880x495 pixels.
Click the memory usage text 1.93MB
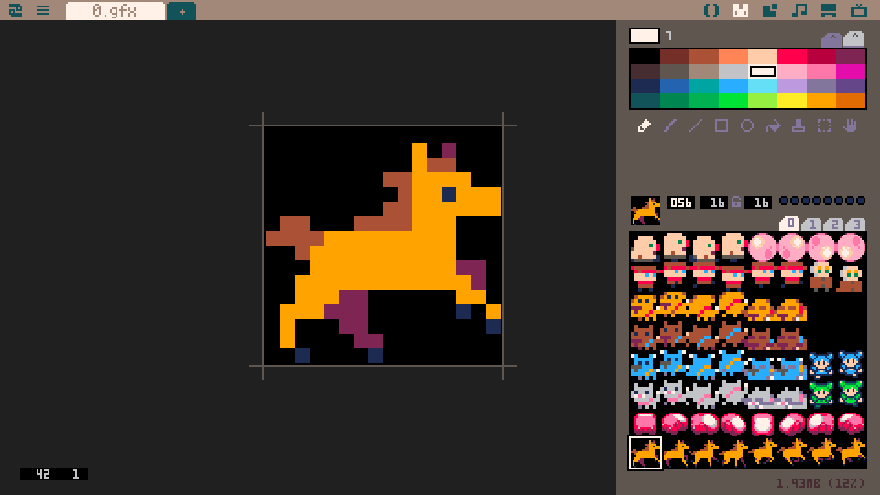tap(798, 483)
